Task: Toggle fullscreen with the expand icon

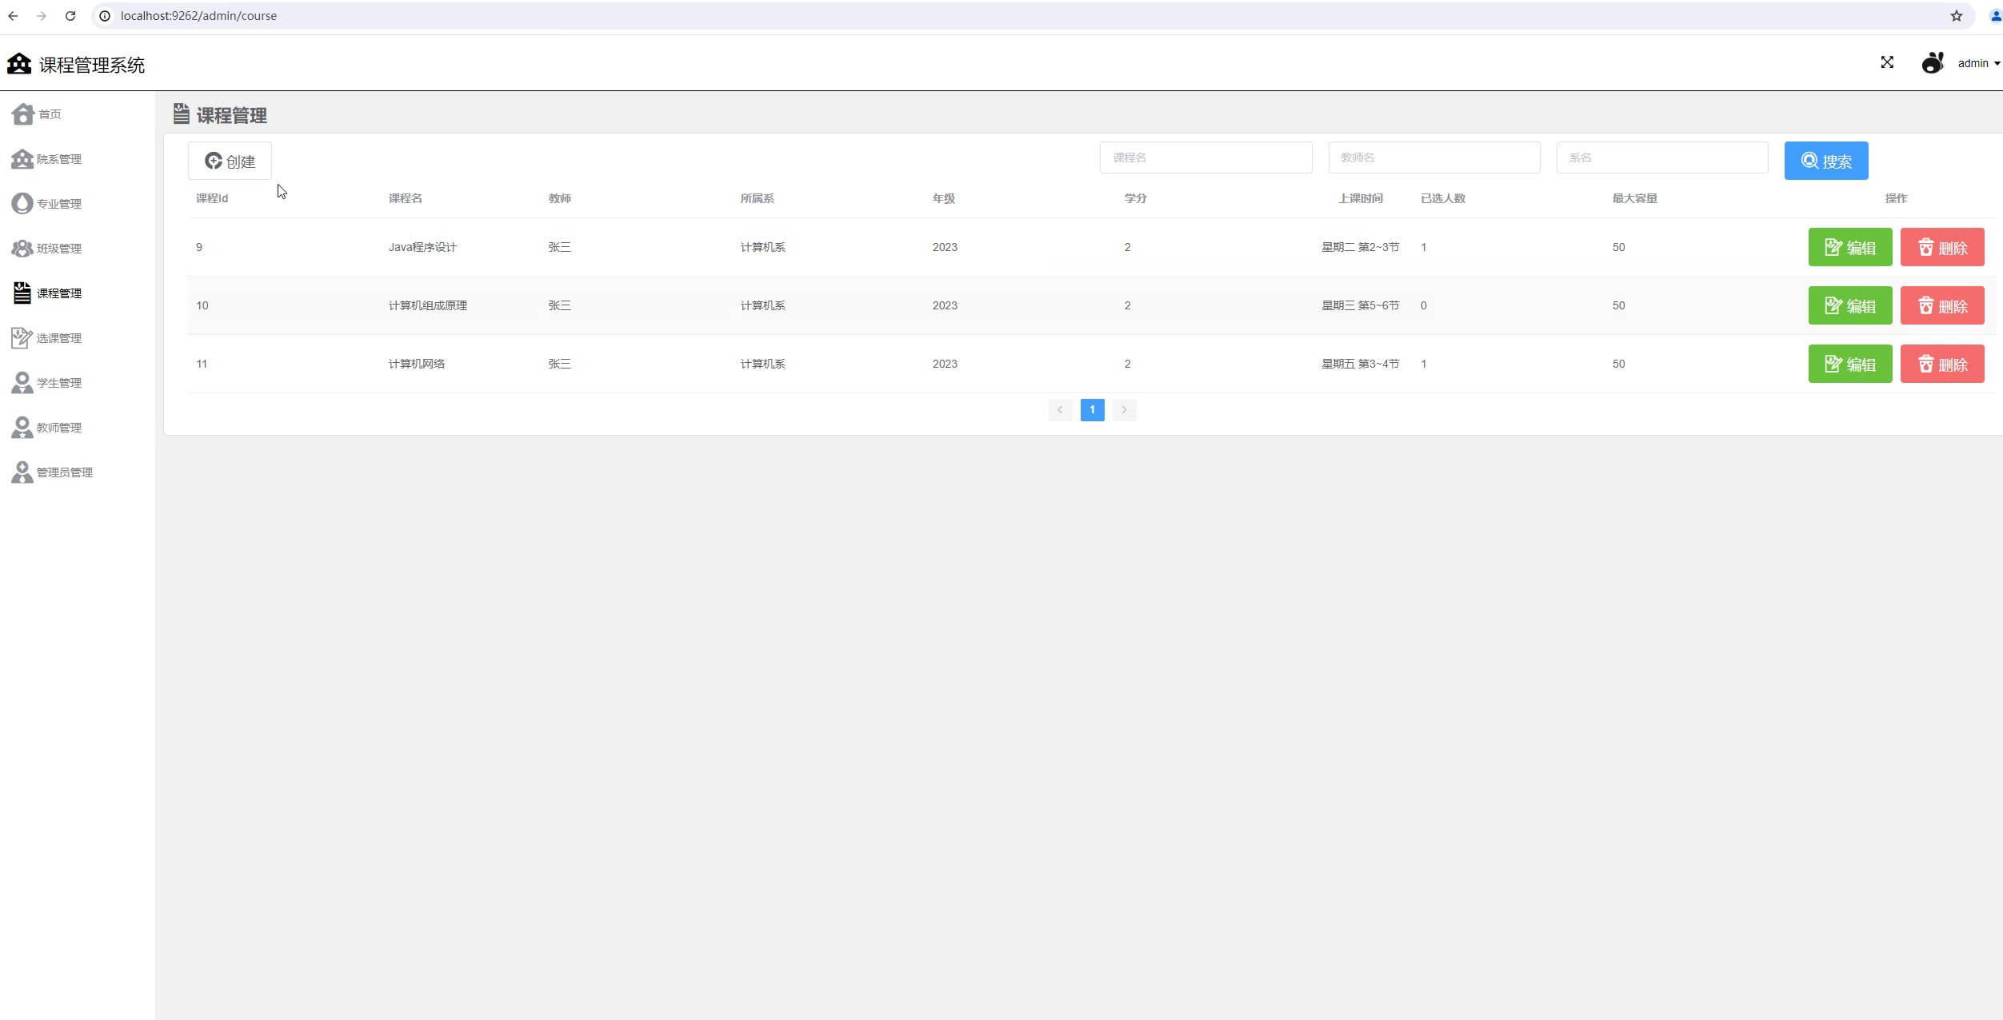Action: click(1887, 62)
